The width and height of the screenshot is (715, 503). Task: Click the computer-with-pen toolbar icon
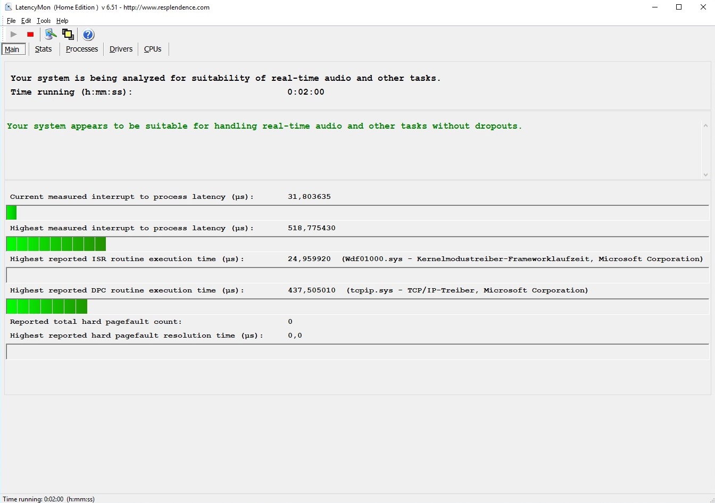[51, 35]
